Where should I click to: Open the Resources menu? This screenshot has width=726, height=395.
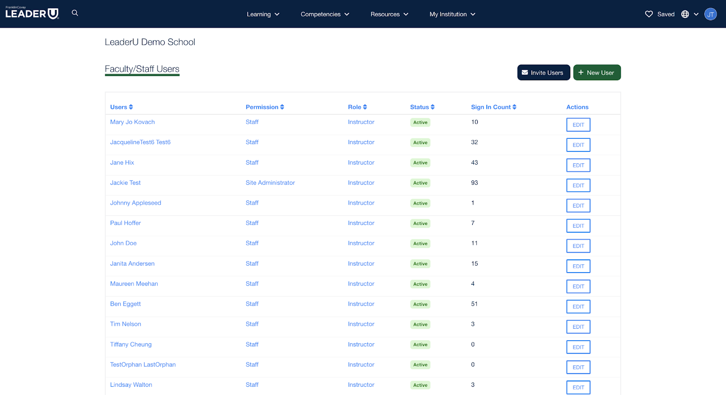coord(389,14)
